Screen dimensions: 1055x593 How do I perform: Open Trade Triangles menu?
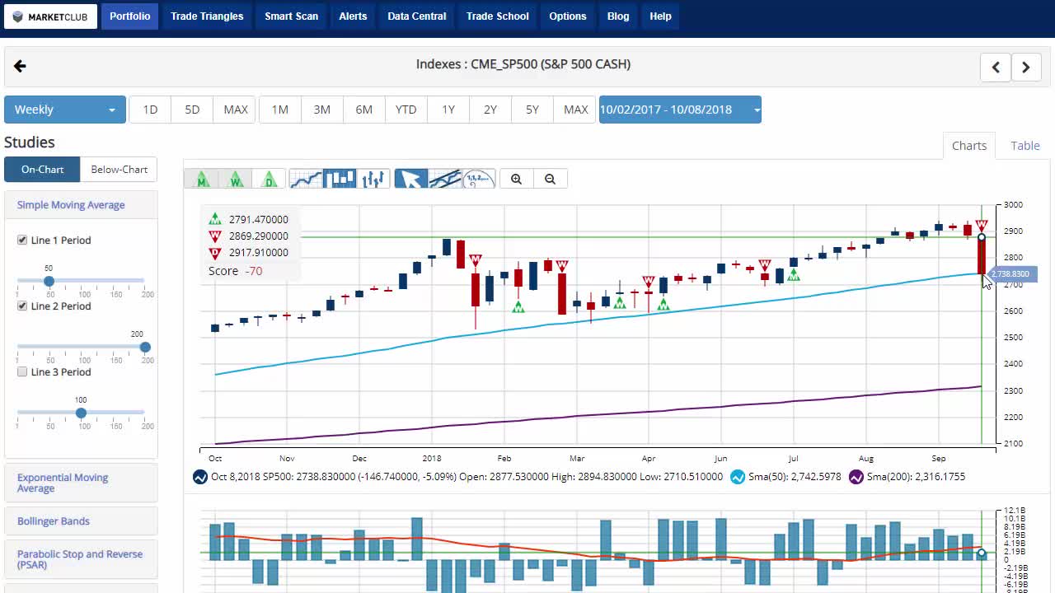(x=207, y=16)
